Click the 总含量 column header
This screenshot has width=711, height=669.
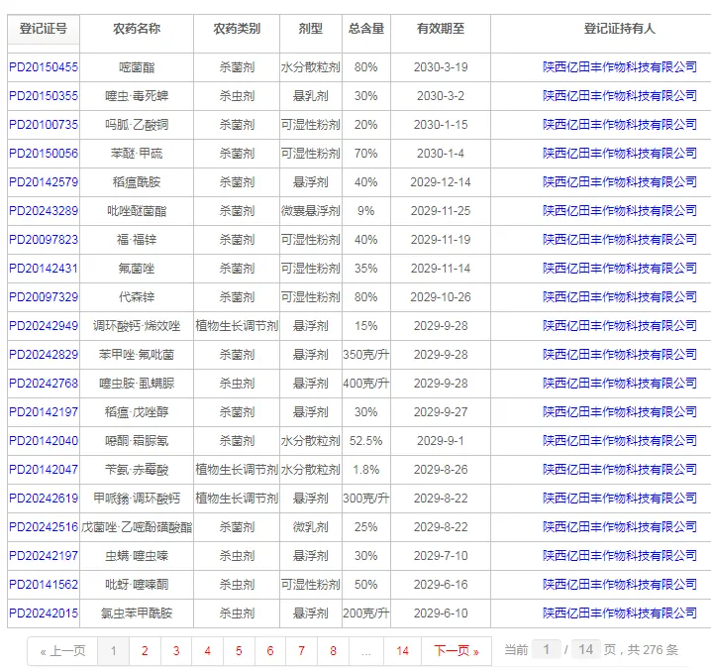[366, 29]
